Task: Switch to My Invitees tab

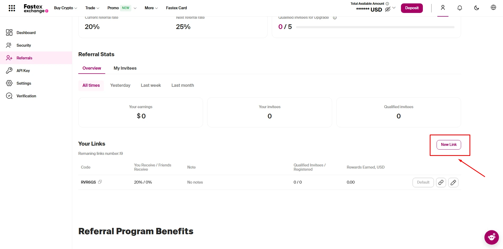Action: coord(125,68)
